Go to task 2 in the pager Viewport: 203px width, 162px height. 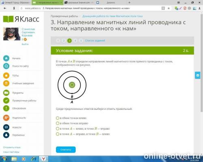tap(64, 40)
